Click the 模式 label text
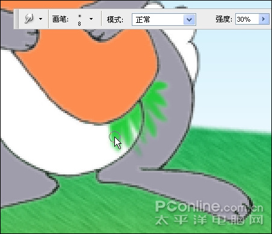 pyautogui.click(x=115, y=20)
